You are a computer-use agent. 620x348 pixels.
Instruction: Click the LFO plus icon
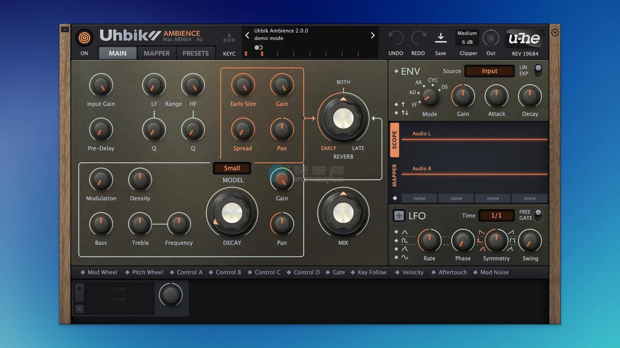click(x=399, y=216)
